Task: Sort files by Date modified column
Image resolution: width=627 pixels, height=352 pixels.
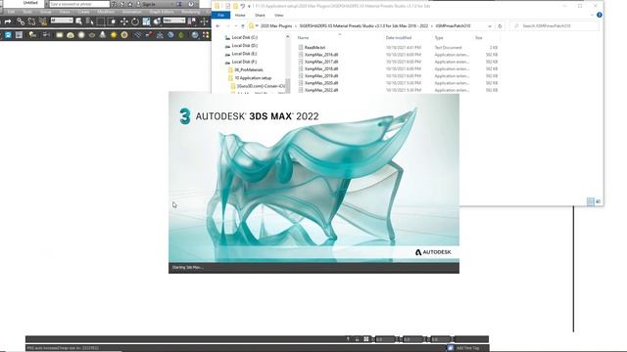Action: click(x=399, y=37)
